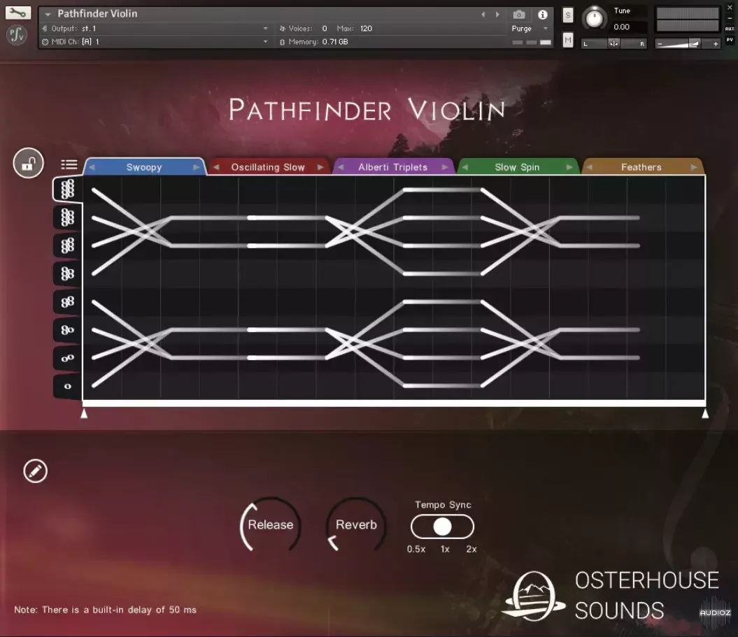Click the volume slider in header

coord(688,44)
